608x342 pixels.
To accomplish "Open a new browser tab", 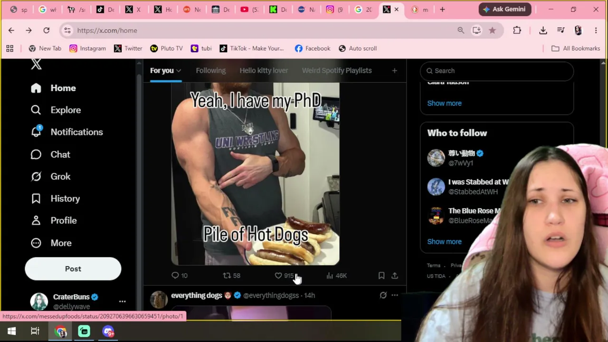I will [442, 9].
